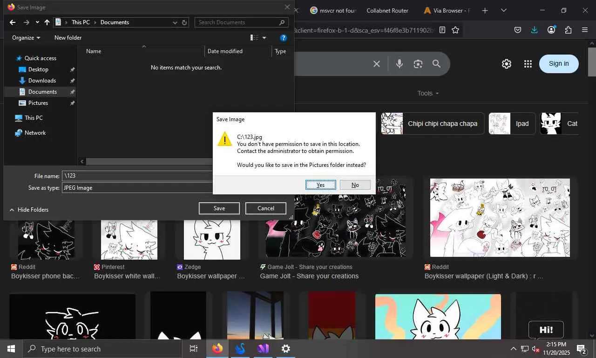This screenshot has height=358, width=596.
Task: Go up one folder level
Action: (x=47, y=22)
